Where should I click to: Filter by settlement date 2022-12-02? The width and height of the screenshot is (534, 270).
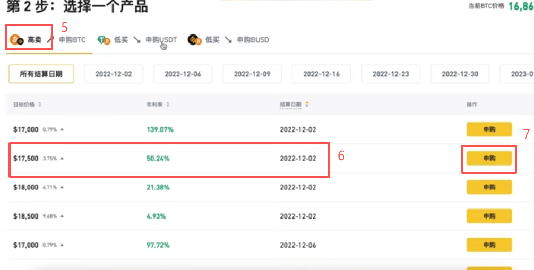[x=114, y=74]
